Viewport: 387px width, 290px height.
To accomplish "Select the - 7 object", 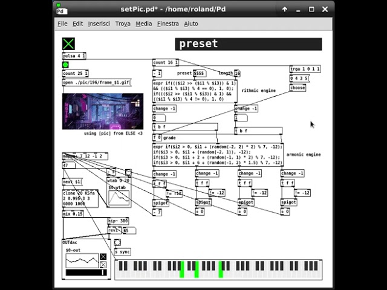I will pos(157,212).
